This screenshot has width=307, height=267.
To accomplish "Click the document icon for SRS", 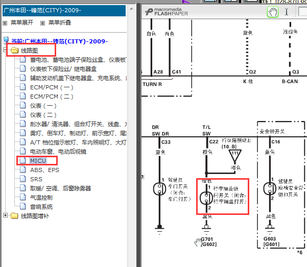I will click(x=23, y=179).
